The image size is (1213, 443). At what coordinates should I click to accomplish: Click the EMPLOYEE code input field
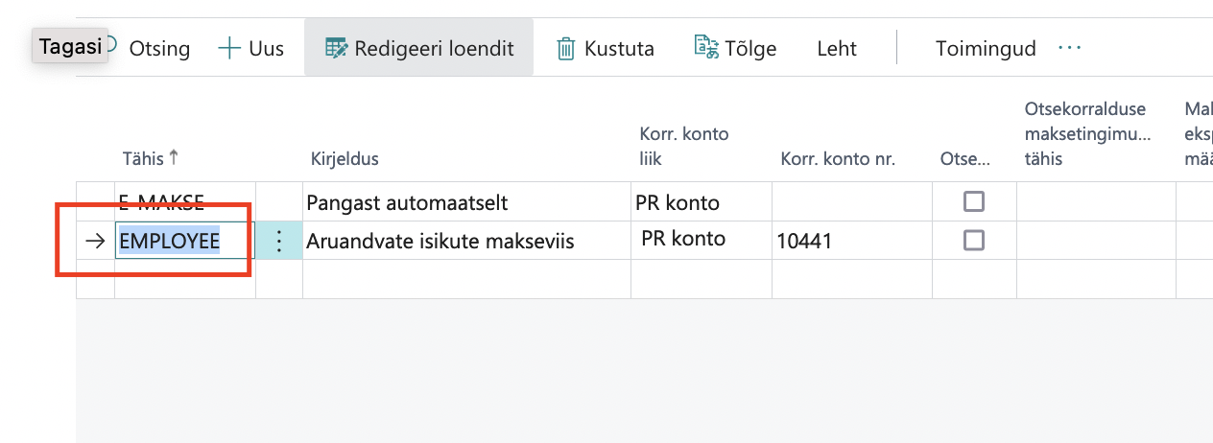[x=185, y=241]
